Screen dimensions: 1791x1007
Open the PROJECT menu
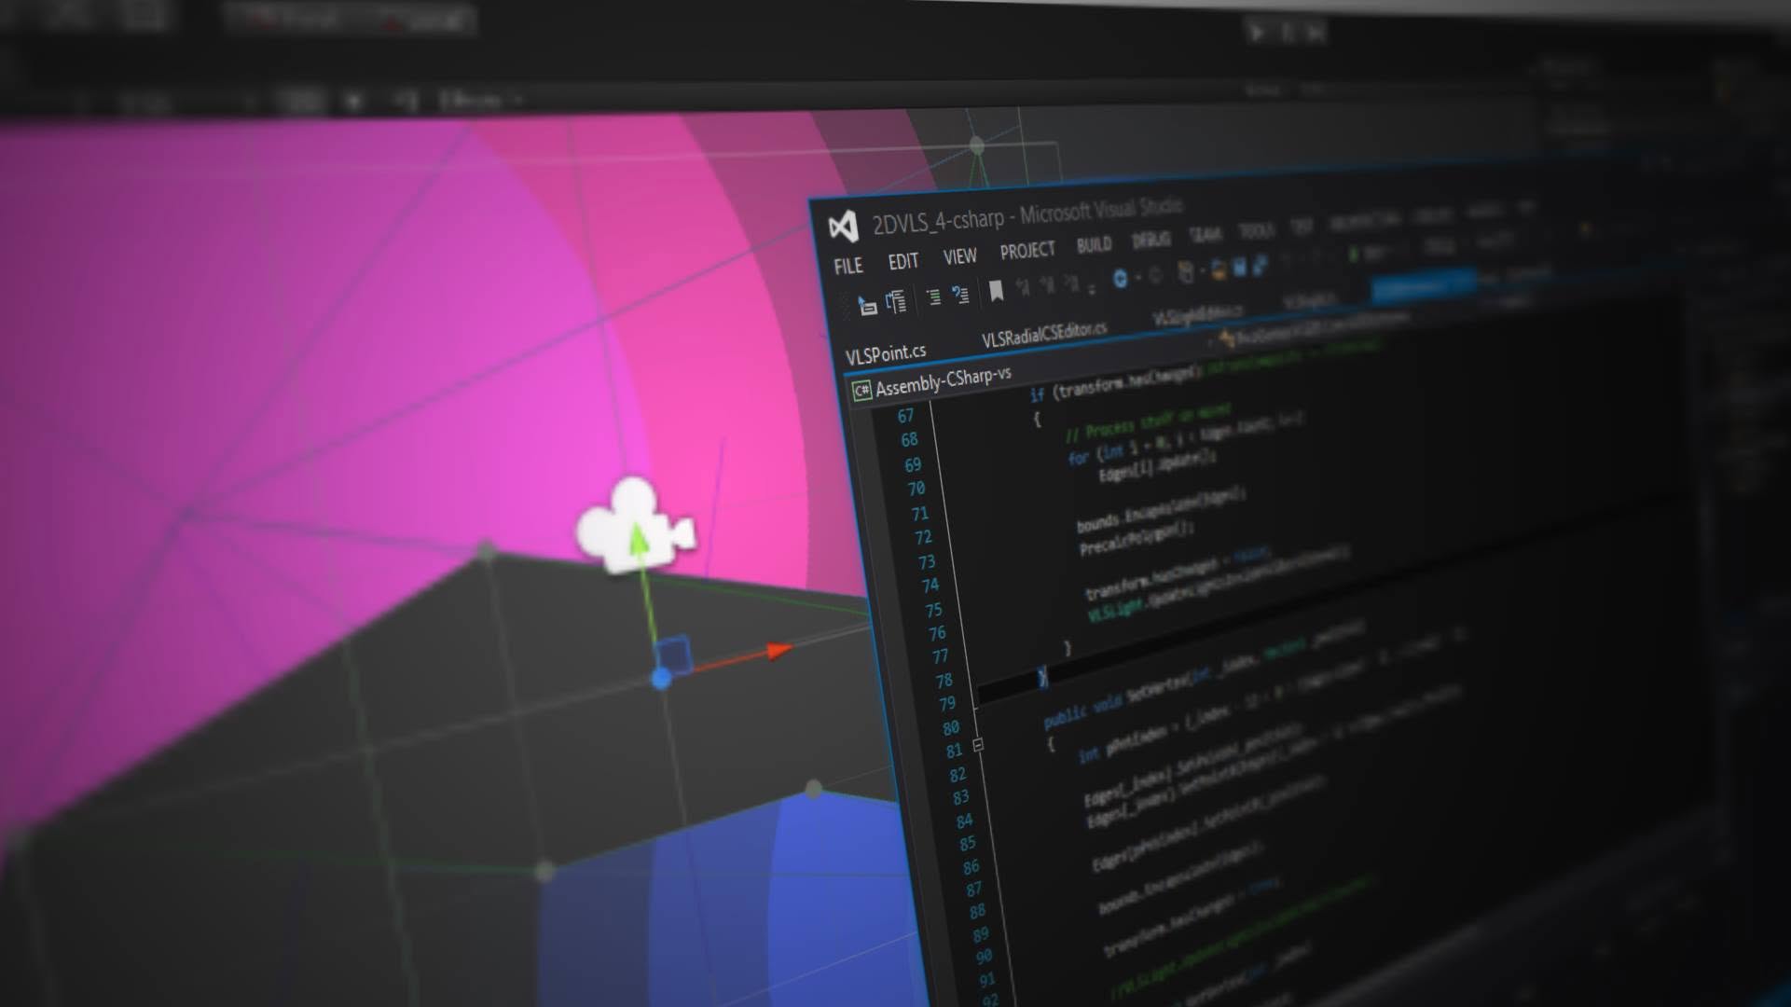[1027, 250]
